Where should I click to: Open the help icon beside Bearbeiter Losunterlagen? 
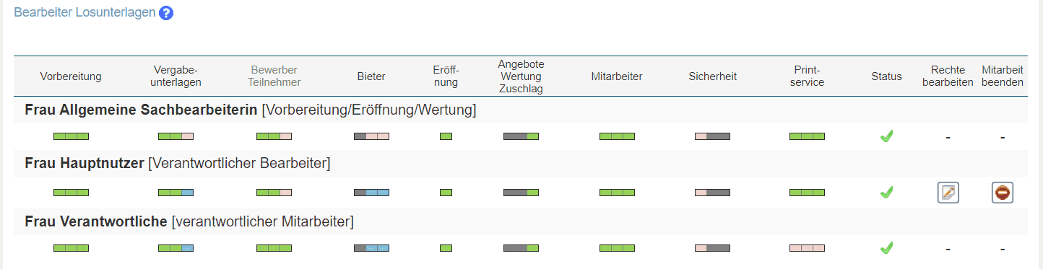[166, 13]
